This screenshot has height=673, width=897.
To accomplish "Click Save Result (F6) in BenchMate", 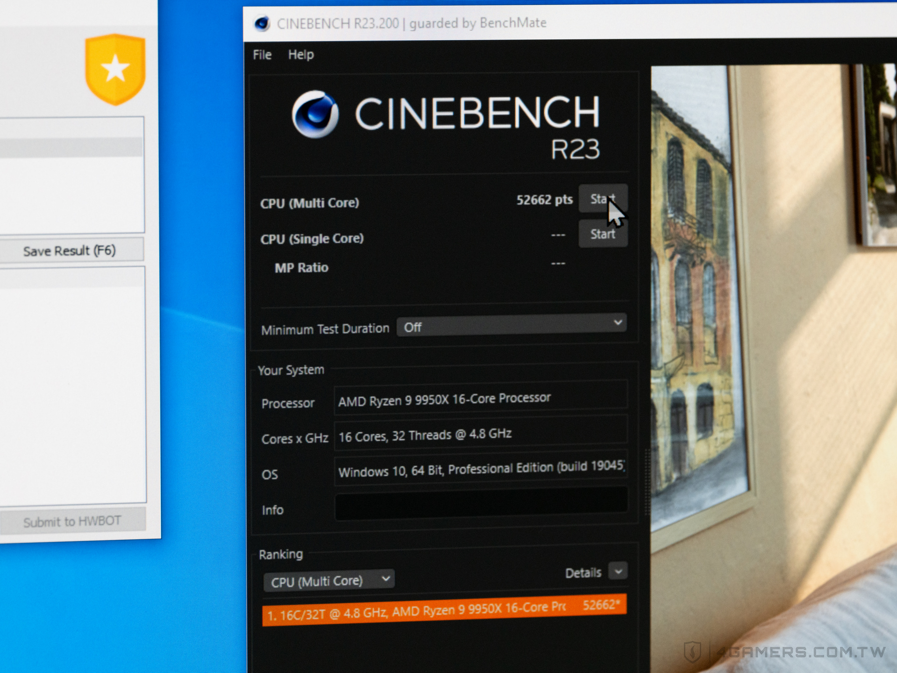I will tap(70, 251).
